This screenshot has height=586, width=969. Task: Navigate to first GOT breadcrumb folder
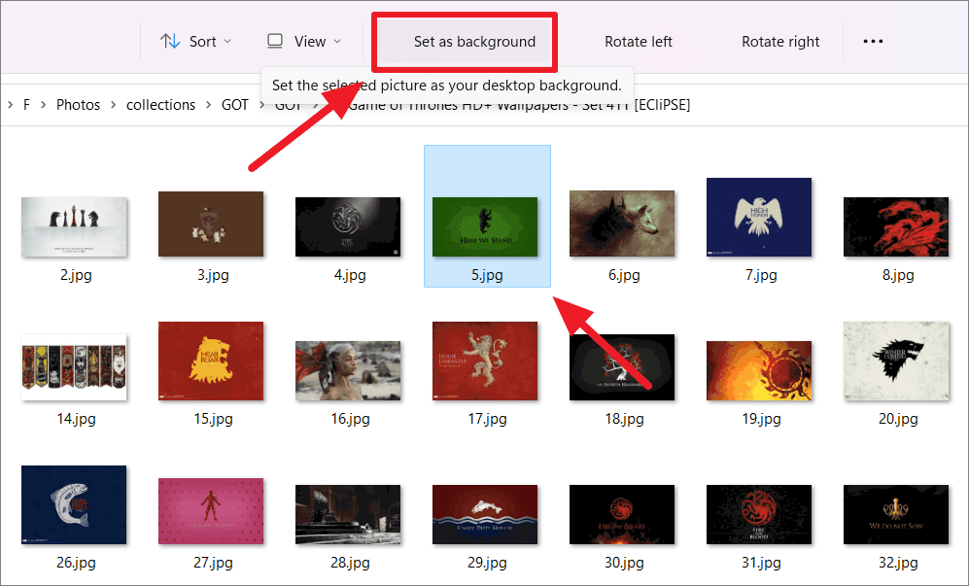click(235, 104)
